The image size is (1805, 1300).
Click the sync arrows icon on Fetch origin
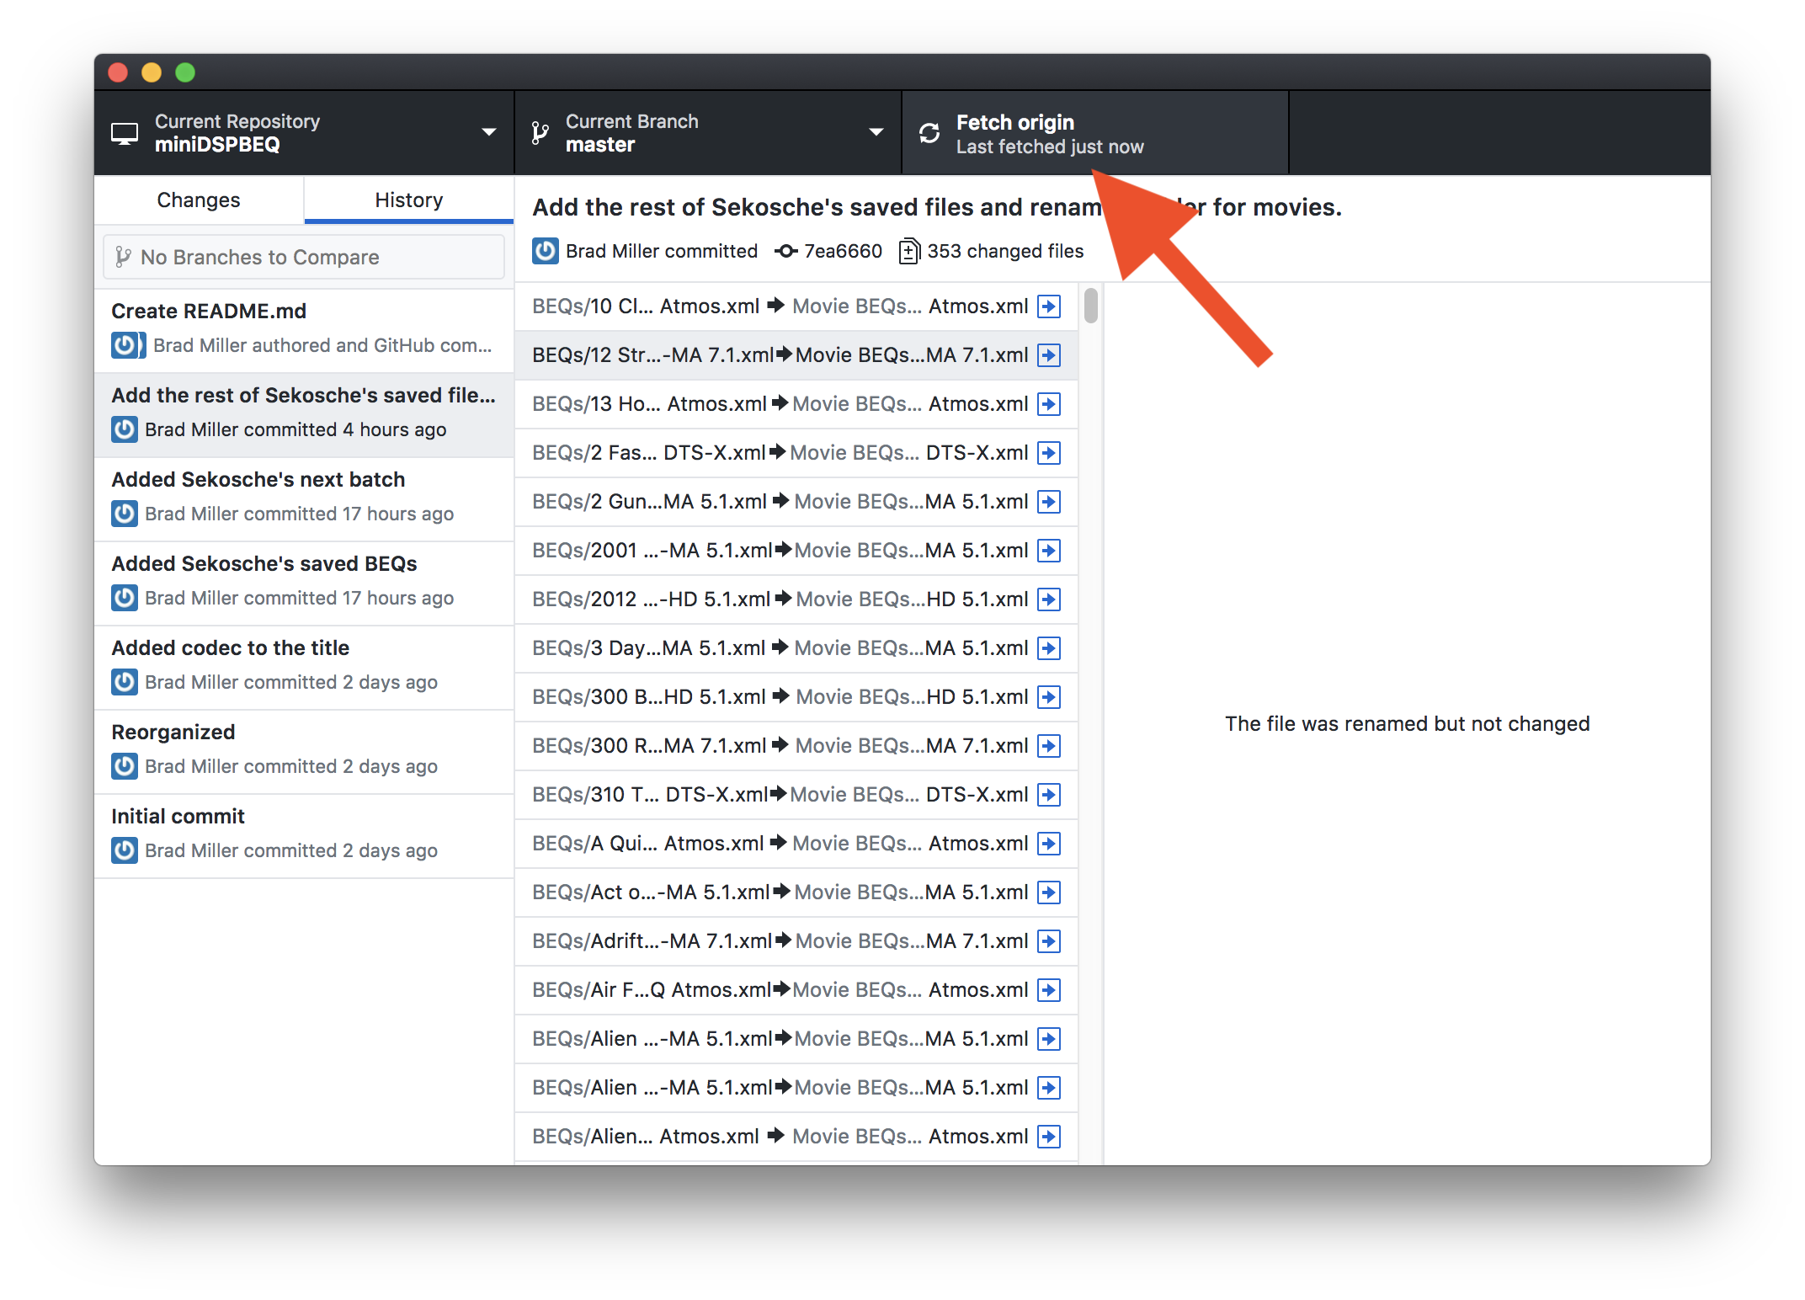pyautogui.click(x=929, y=133)
